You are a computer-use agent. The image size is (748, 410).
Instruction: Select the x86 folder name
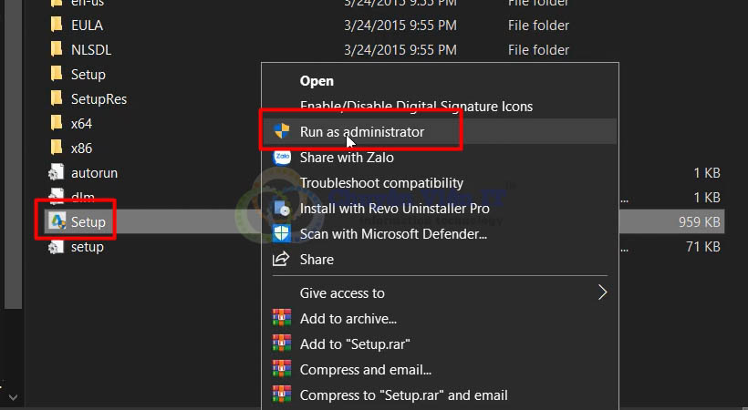click(x=81, y=149)
